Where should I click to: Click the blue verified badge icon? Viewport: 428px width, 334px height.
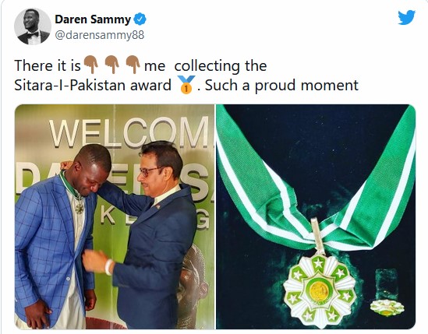[x=140, y=19]
